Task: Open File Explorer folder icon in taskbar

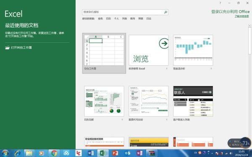Action: click(29, 153)
